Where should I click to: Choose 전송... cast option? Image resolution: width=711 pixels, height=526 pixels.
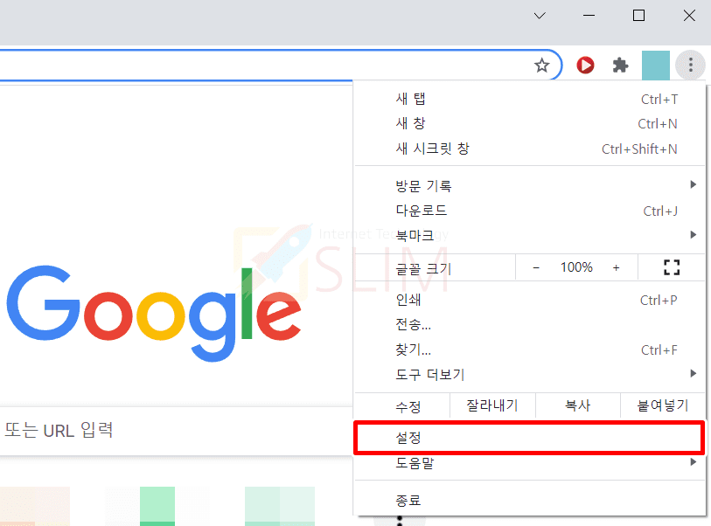tap(530, 324)
